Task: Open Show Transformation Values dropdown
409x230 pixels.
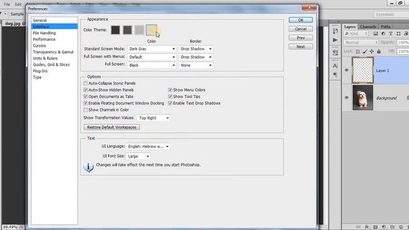Action: click(x=153, y=118)
